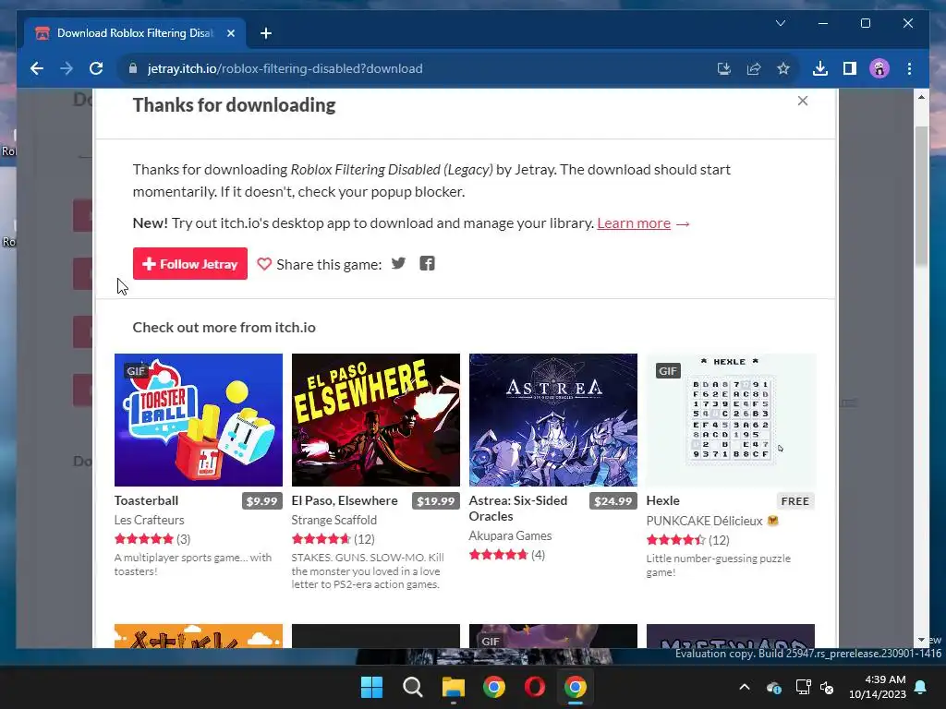Click the muted volume tray icon
The image size is (946, 709).
tap(827, 687)
